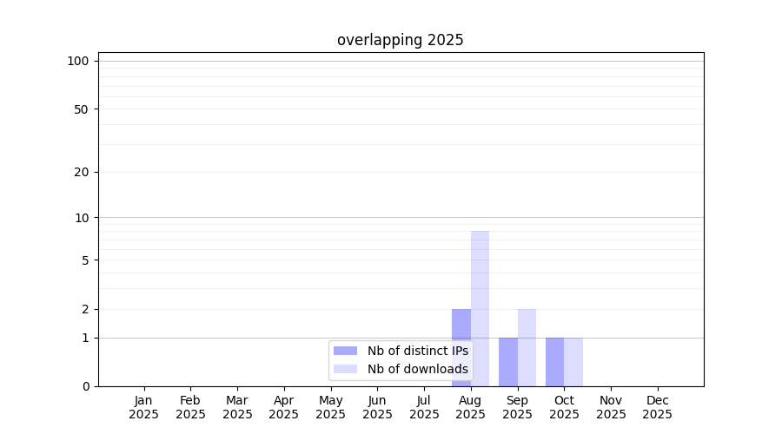The width and height of the screenshot is (782, 434).
Task: Click the Oct 2025 distinct IPs bar
Action: point(555,362)
